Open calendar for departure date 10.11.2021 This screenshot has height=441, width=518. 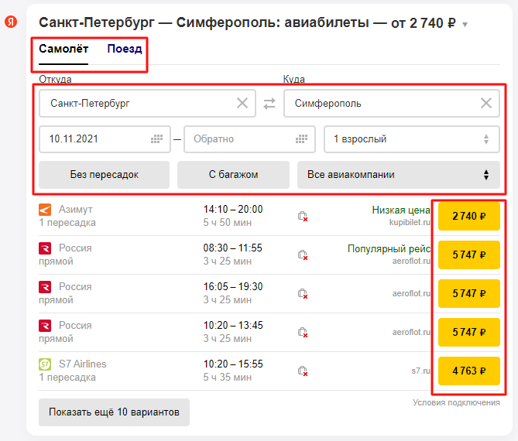click(x=156, y=139)
